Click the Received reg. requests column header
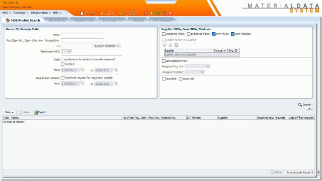 point(272,118)
